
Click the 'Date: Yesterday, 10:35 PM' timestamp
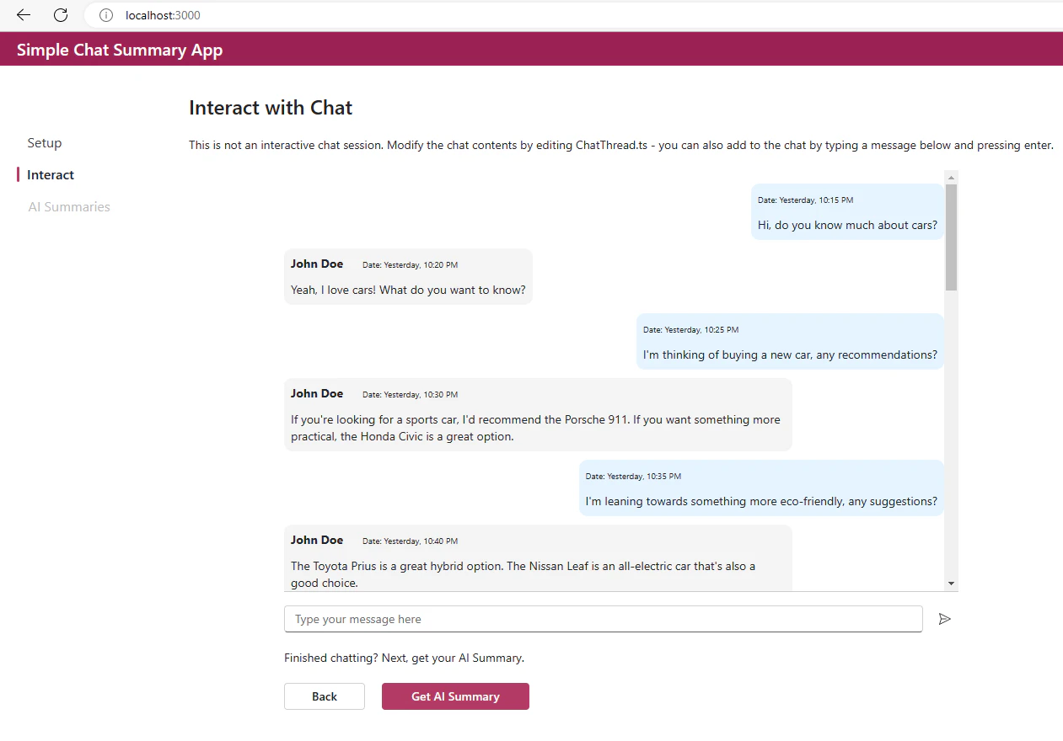633,477
